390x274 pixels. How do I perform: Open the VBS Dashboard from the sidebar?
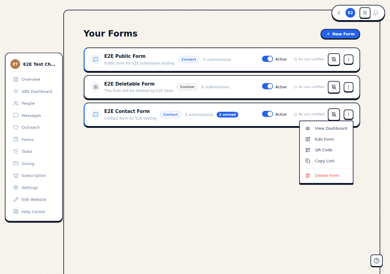pyautogui.click(x=37, y=91)
